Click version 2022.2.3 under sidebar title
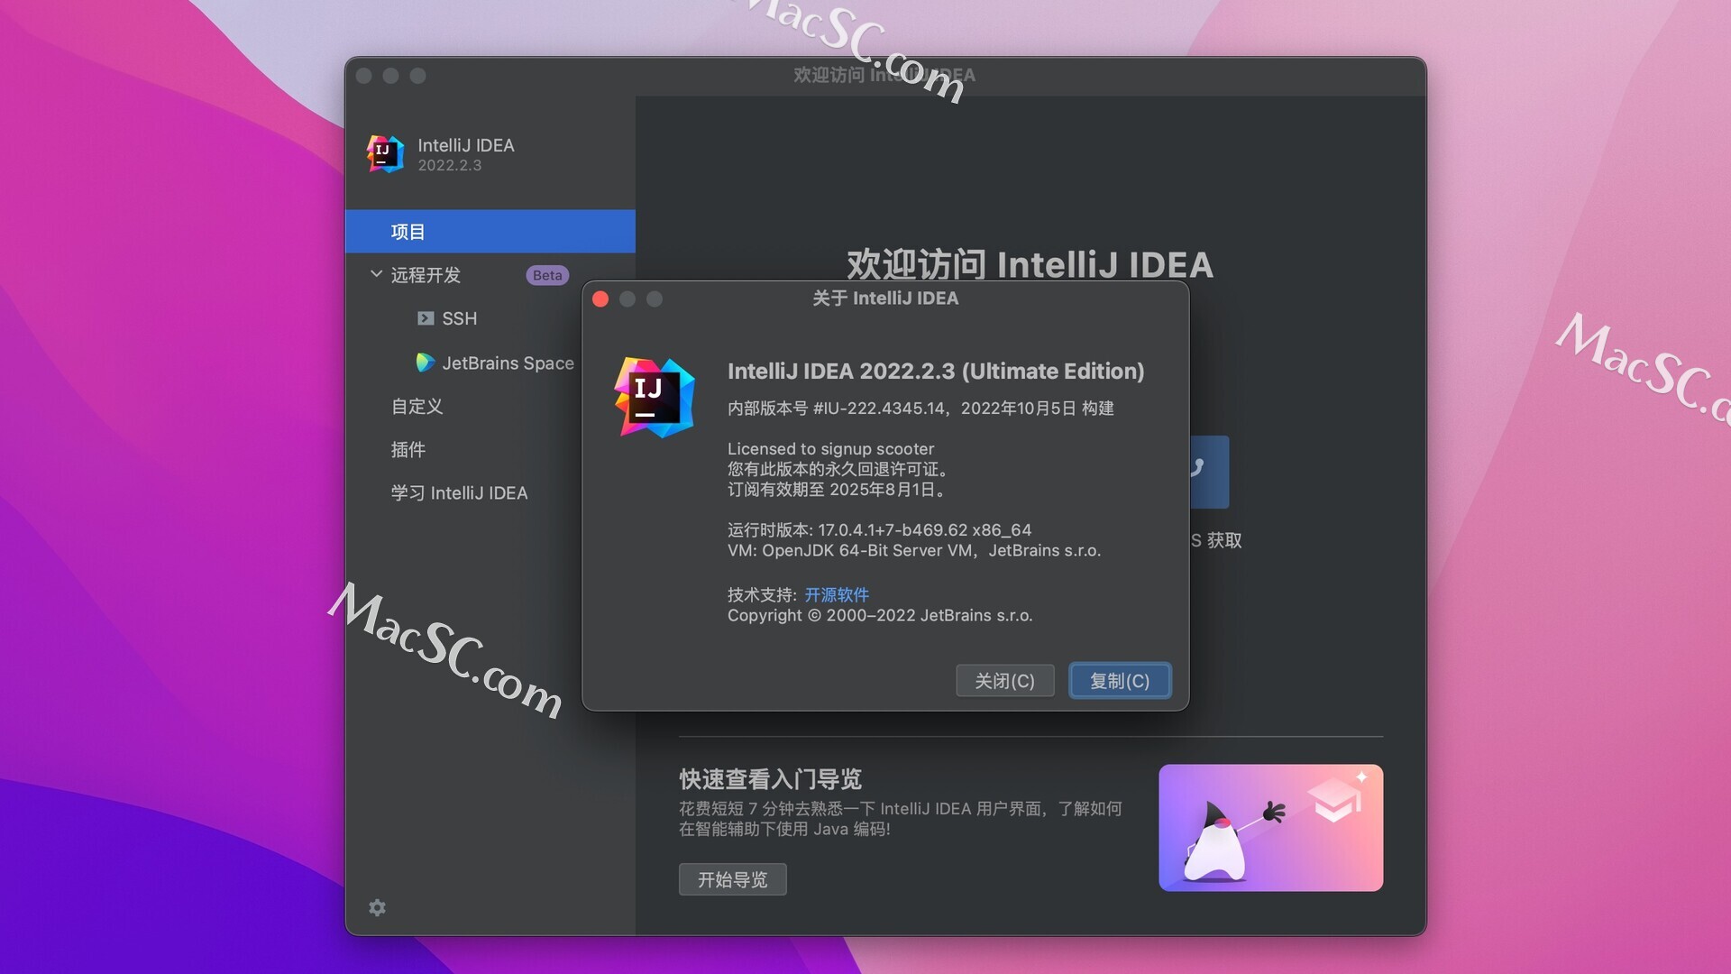 (x=449, y=165)
